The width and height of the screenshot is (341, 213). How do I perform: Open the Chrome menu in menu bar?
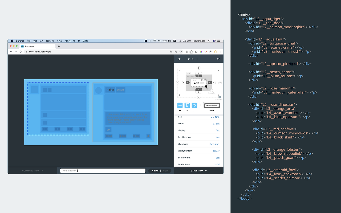point(20,41)
